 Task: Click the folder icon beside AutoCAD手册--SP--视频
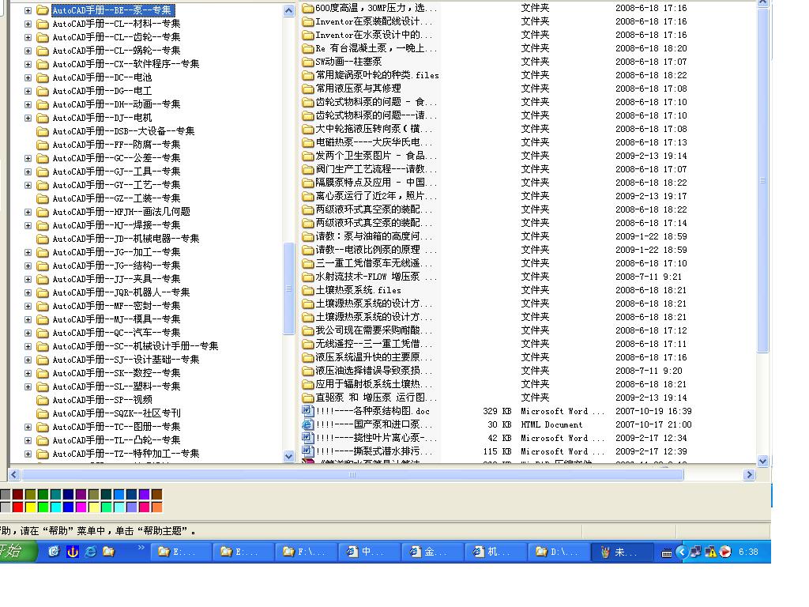tap(43, 400)
